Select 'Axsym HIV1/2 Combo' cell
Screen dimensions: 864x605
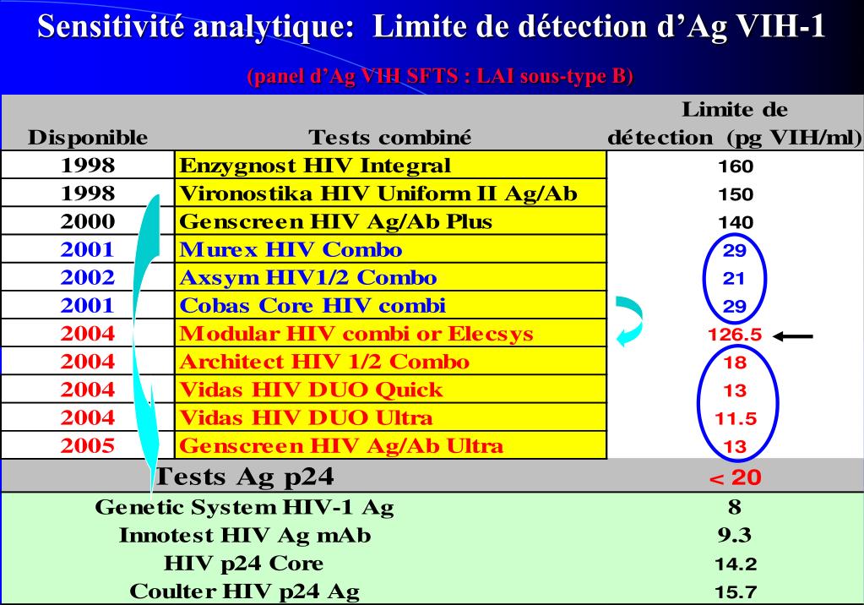[x=391, y=277]
